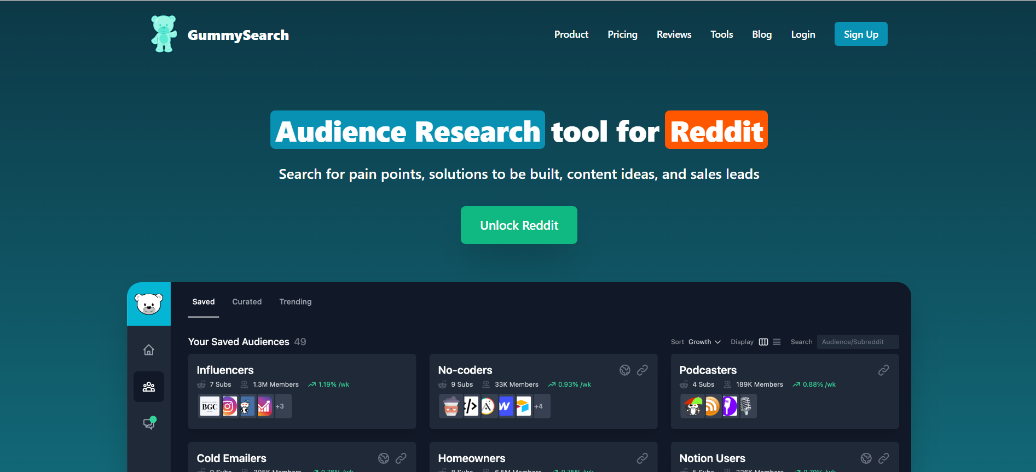The height and width of the screenshot is (472, 1036).
Task: Click the Unlock Reddit button
Action: click(x=519, y=225)
